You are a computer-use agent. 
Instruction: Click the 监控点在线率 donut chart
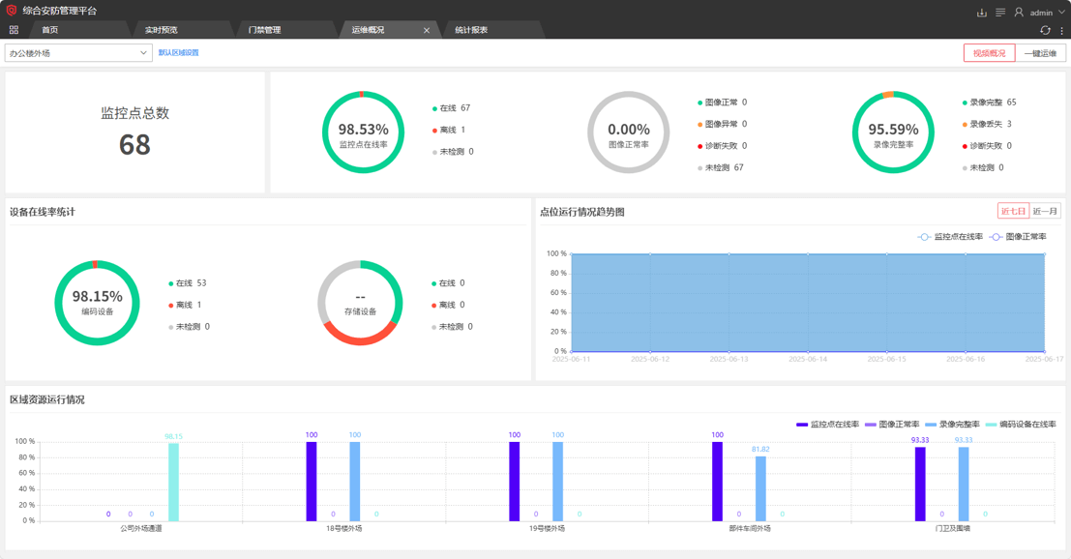(363, 131)
